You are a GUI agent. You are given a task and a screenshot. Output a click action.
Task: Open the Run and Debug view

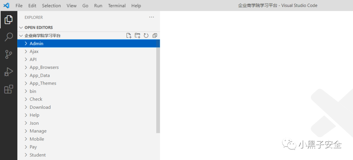pos(8,72)
